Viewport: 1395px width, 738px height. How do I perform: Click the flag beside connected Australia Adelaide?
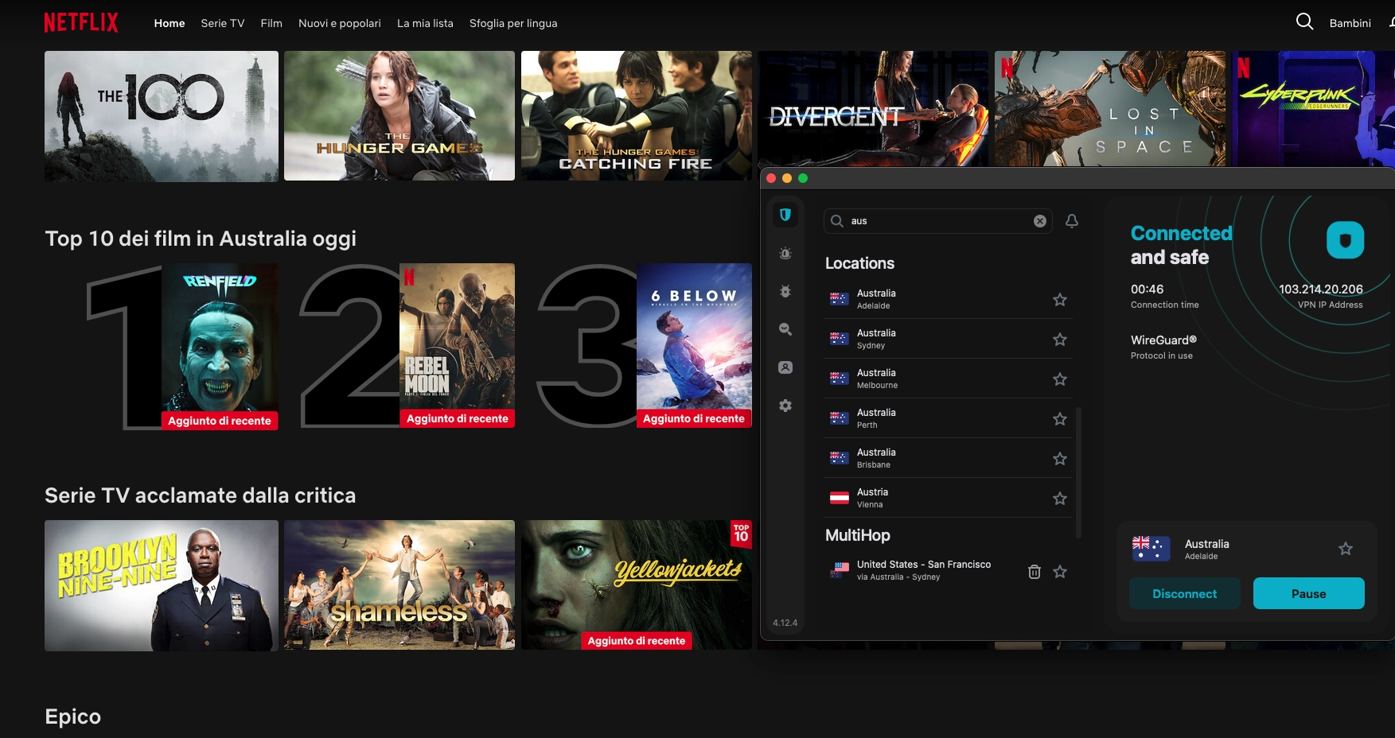pyautogui.click(x=1151, y=548)
